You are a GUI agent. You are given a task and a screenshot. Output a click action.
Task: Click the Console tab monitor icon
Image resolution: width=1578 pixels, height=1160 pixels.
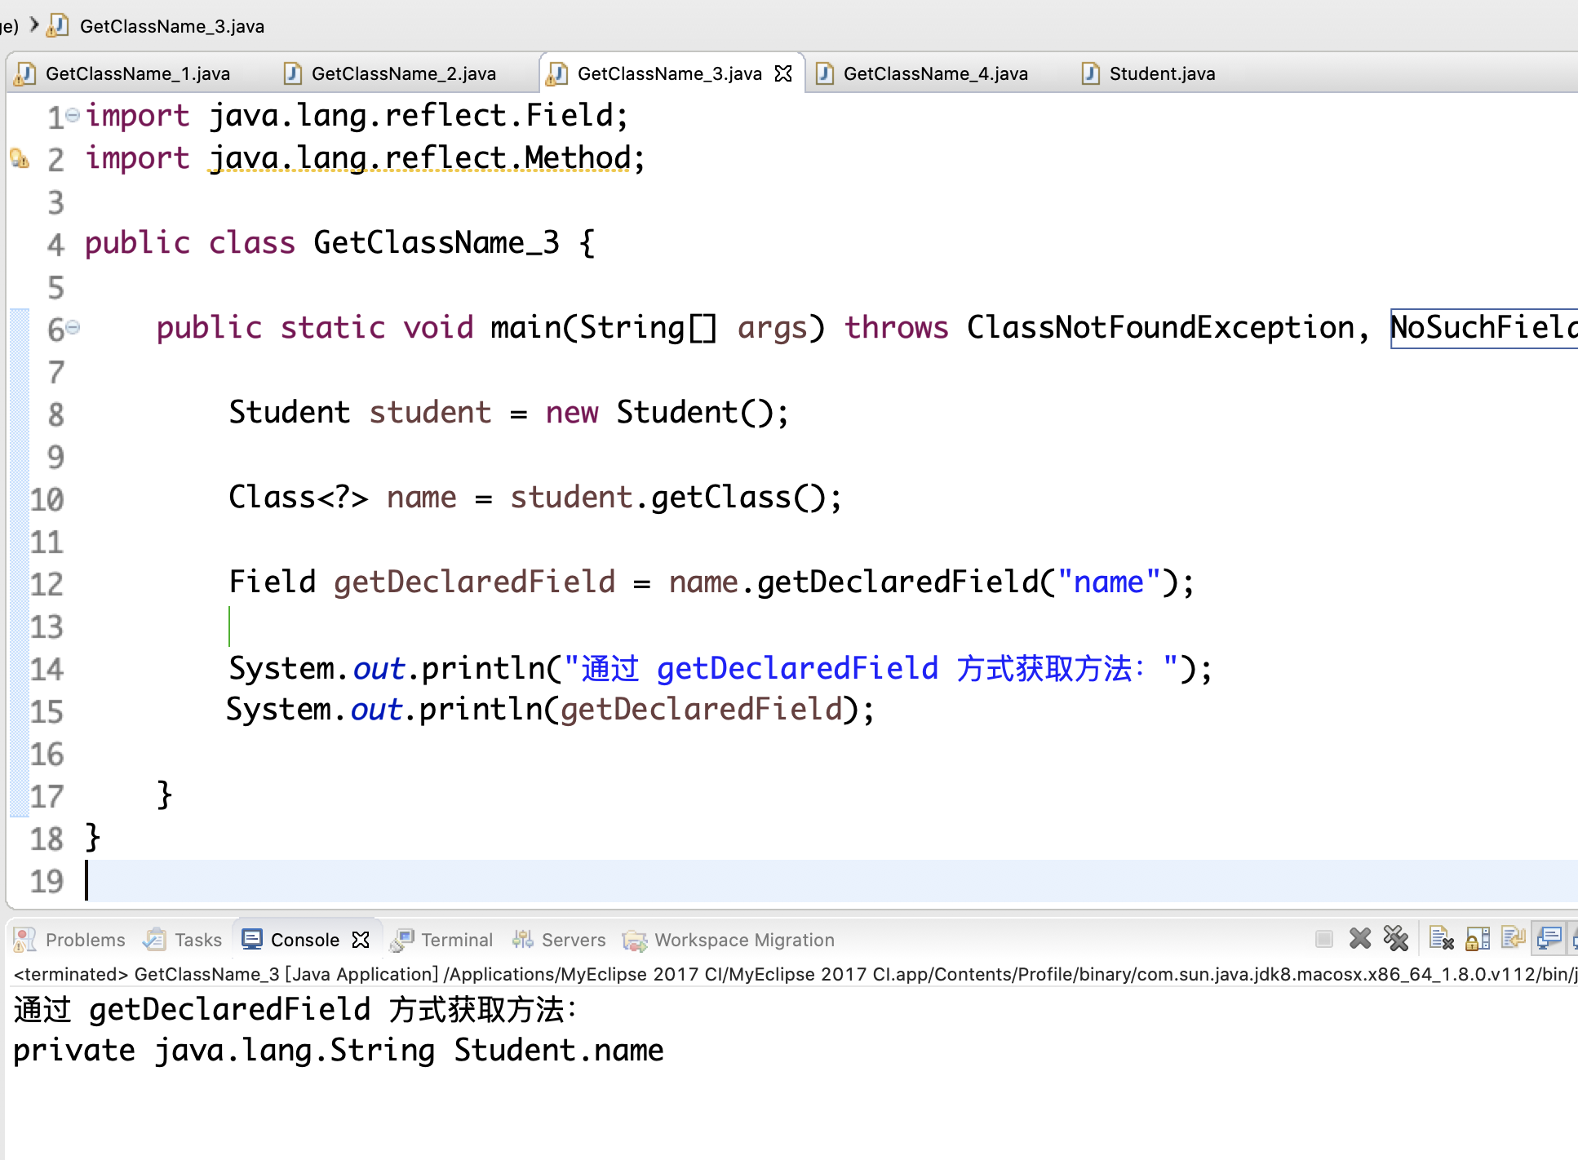tap(252, 940)
